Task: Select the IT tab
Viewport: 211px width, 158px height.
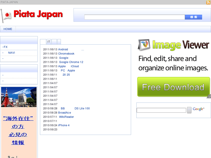Action: click(49, 42)
